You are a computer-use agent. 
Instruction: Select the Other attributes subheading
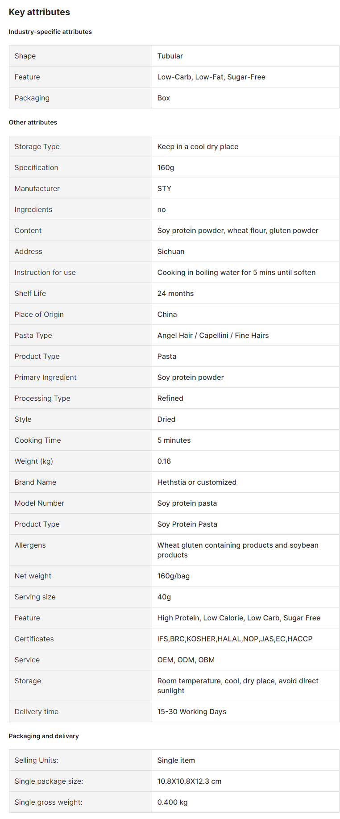pos(33,122)
